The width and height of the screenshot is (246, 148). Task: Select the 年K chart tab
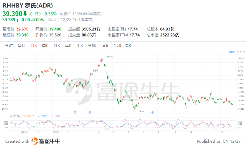click(80, 46)
